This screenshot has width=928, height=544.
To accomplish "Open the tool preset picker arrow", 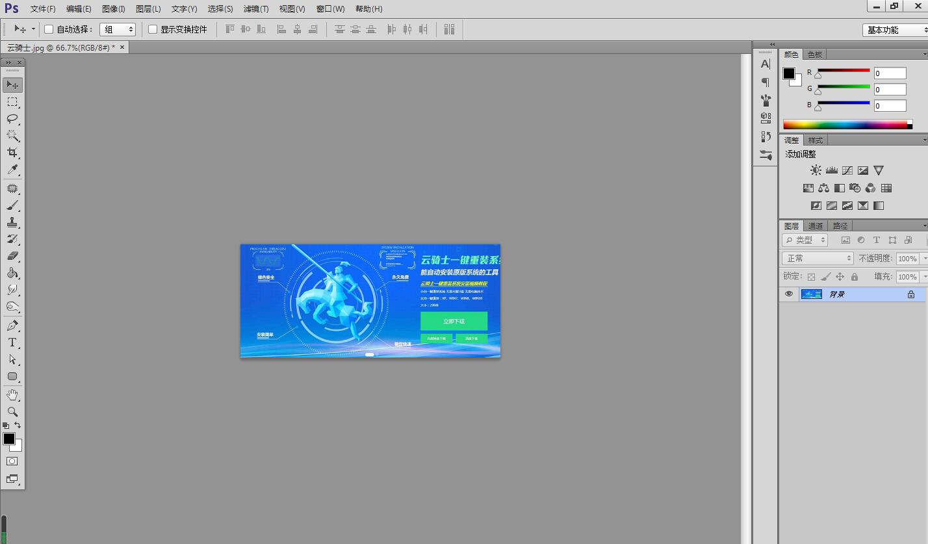I will 33,29.
